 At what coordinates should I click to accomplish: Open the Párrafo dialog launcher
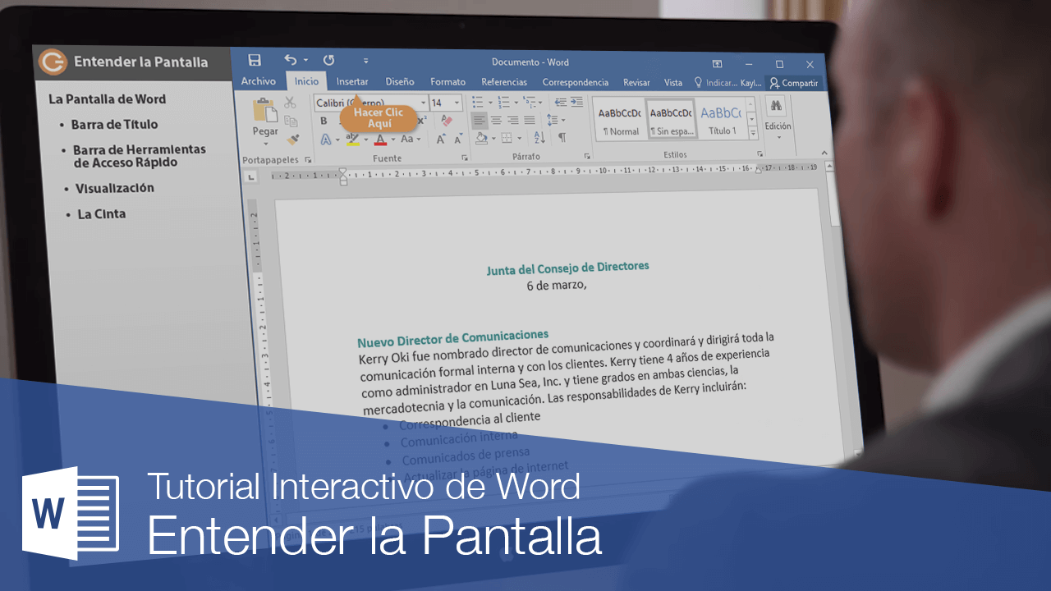click(x=587, y=156)
